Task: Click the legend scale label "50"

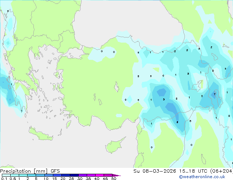Action: click(x=114, y=179)
